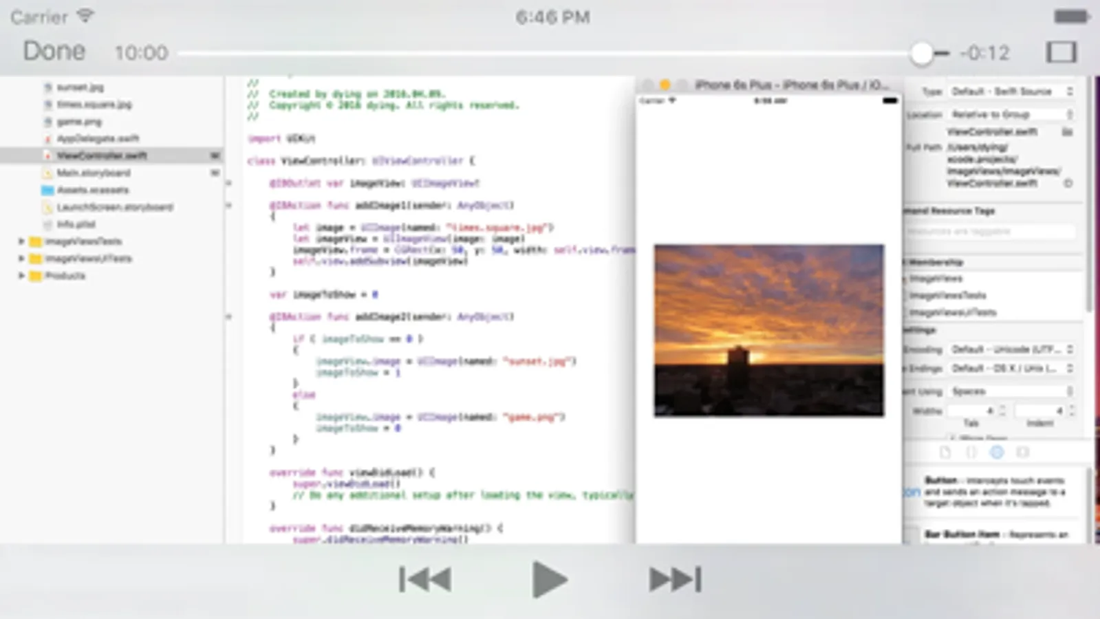This screenshot has height=619, width=1100.
Task: Open the Location Relative to Group dropdown
Action: click(x=1012, y=114)
